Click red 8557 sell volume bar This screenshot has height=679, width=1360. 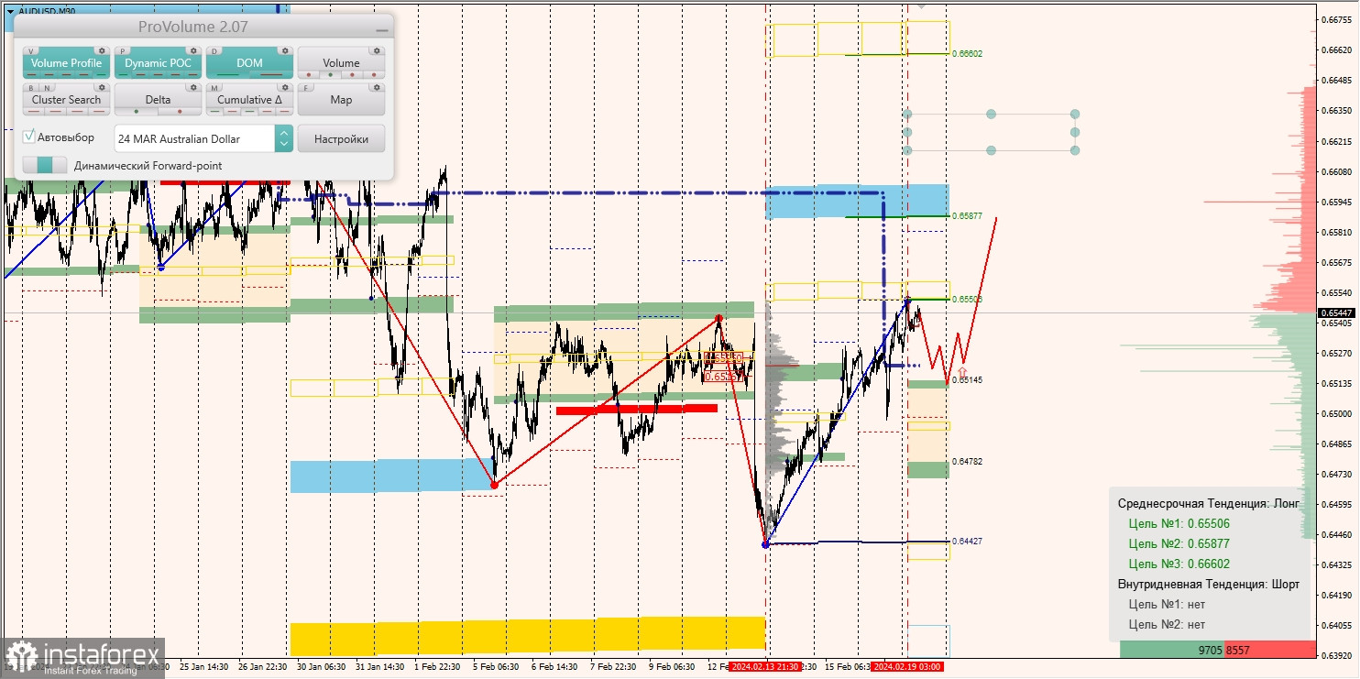coord(1270,650)
